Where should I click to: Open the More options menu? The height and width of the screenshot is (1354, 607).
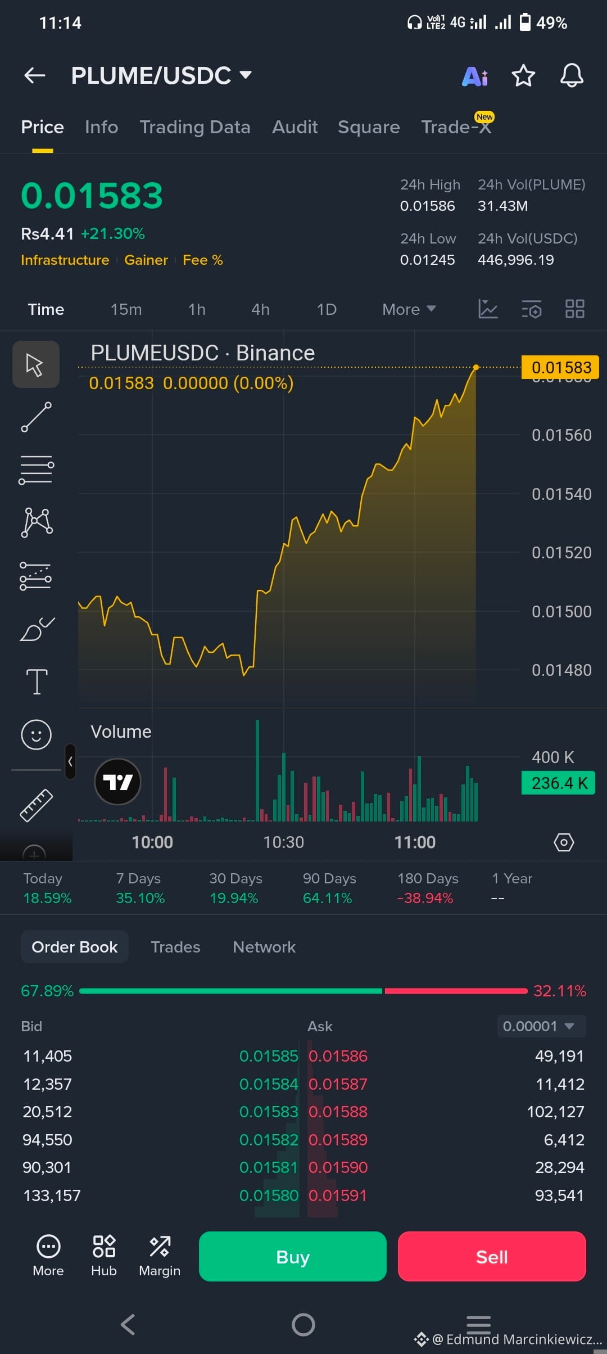coord(48,1256)
